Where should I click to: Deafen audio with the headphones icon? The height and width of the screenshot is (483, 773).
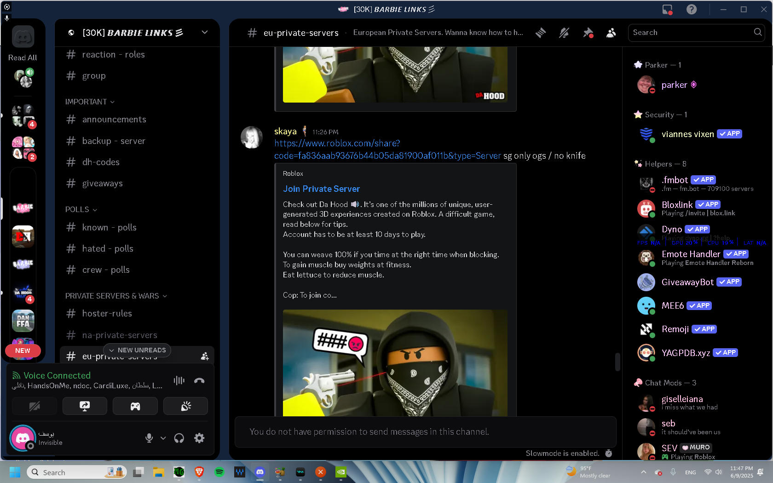[x=179, y=438]
